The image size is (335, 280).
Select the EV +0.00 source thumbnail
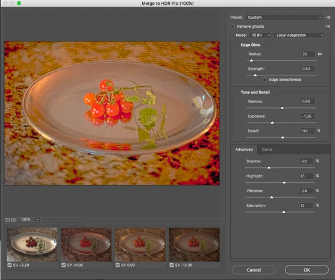tap(86, 244)
